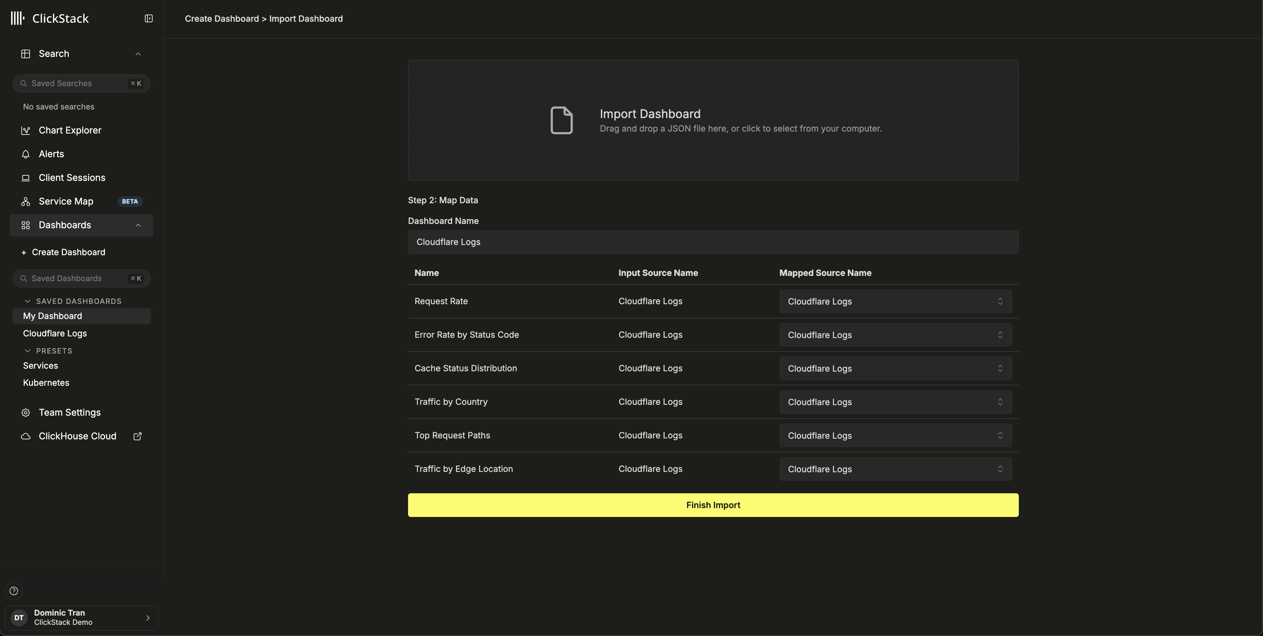Collapse the sidebar with the panel icon
This screenshot has height=636, width=1263.
click(148, 19)
